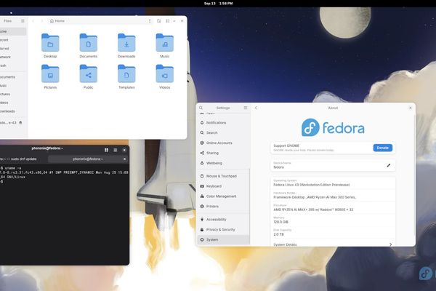Open Wellbeing in Settings
Screen dimensions: 436x291
pyautogui.click(x=223, y=163)
